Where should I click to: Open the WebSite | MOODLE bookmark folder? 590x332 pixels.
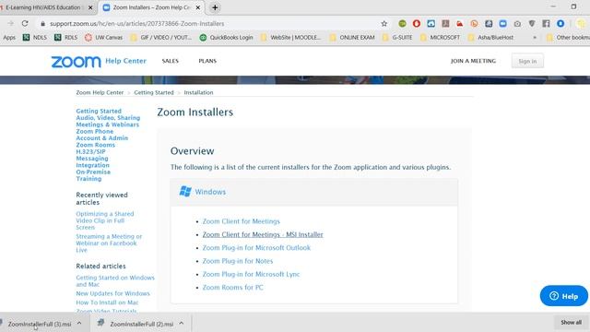pos(290,37)
